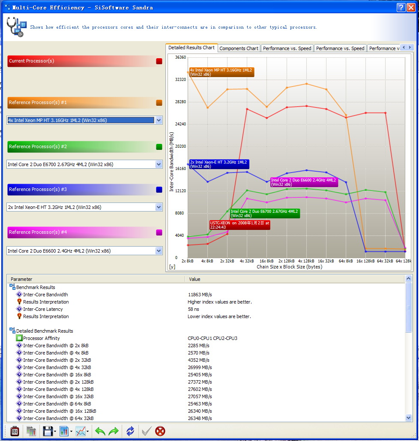
Task: Click the Parameter column header
Action: tap(21, 279)
